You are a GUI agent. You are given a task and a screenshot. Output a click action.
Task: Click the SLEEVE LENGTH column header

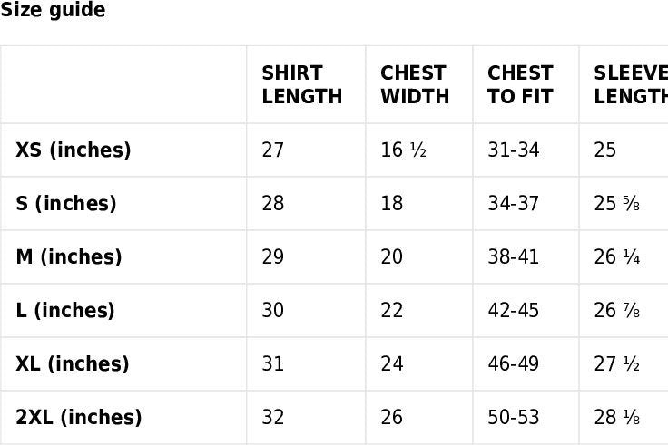(630, 84)
